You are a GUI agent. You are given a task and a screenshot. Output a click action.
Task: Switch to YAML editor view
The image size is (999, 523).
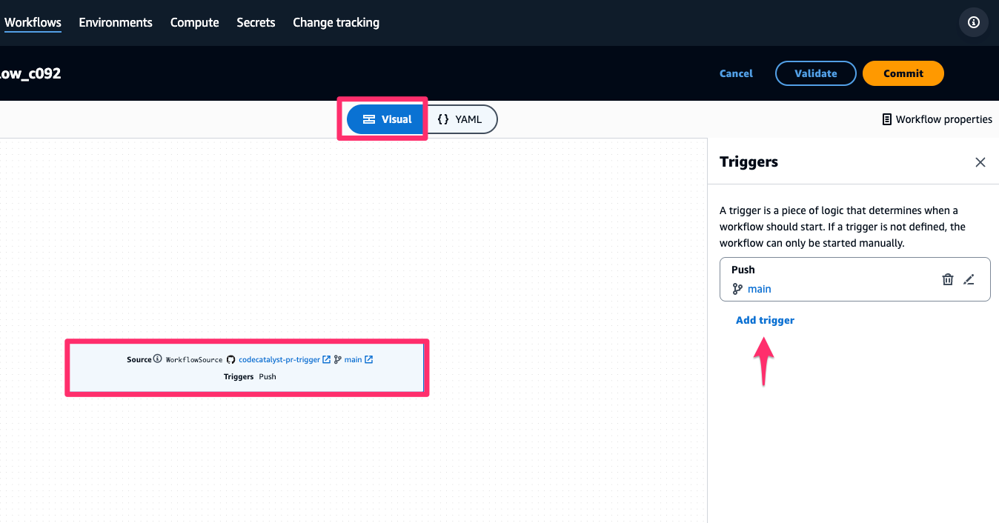[459, 119]
